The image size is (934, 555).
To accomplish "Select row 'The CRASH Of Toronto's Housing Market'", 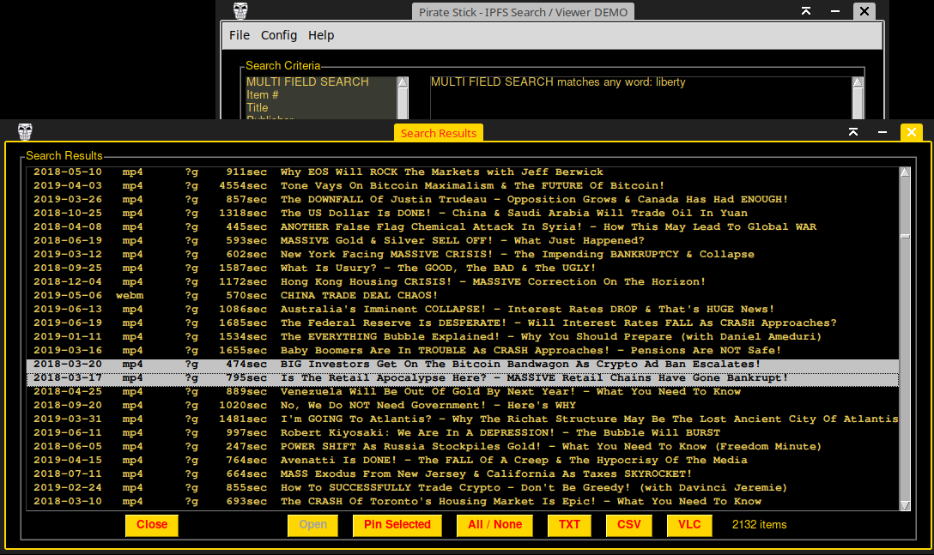I will pos(463,501).
